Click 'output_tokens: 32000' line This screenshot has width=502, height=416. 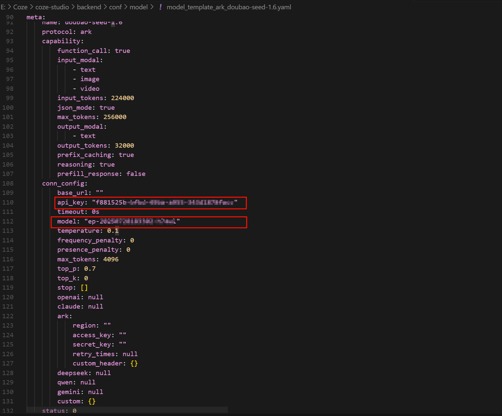click(96, 146)
